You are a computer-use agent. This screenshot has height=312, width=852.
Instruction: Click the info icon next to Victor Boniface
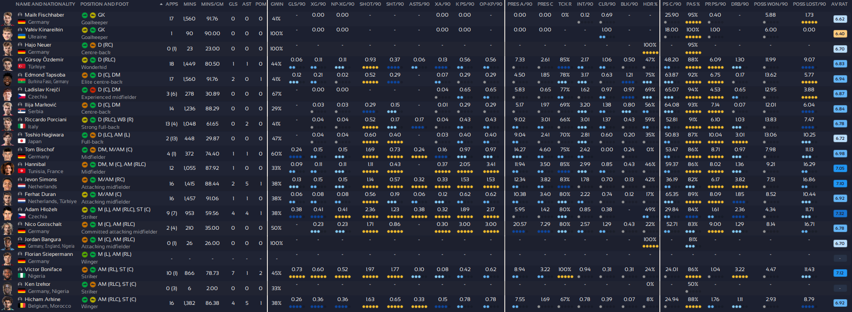coord(20,270)
